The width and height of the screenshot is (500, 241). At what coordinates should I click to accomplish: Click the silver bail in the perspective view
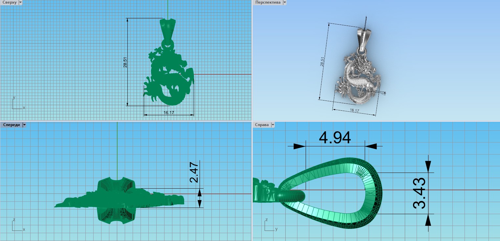[364, 37]
